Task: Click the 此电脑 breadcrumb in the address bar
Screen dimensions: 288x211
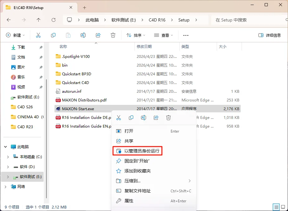Action: click(x=92, y=20)
